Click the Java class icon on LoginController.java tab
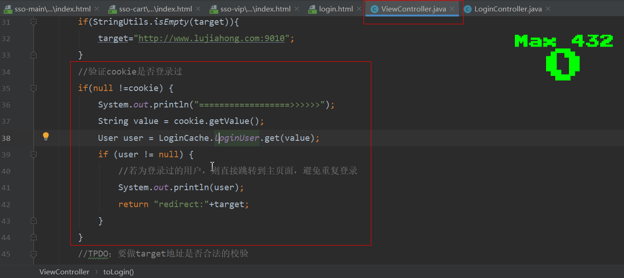The height and width of the screenshot is (278, 624). pyautogui.click(x=467, y=9)
